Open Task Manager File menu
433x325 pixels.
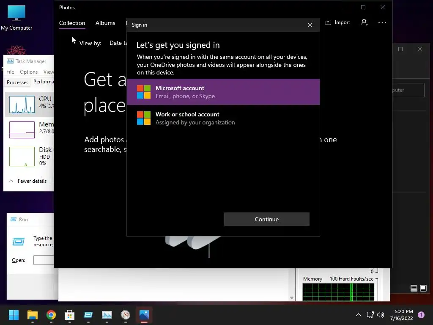click(10, 72)
